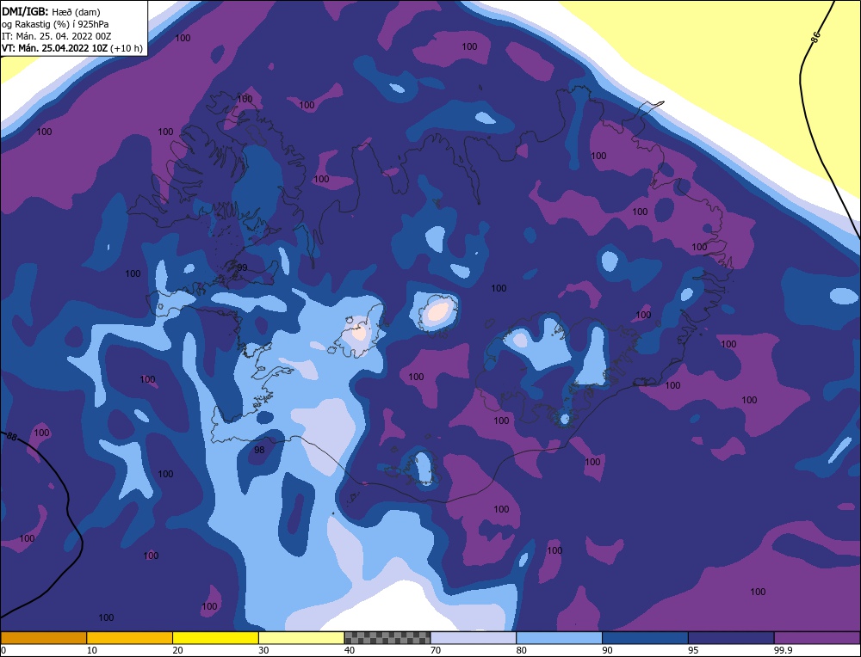
Task: Click the medium blue 90–95 legend swatch
Action: click(x=645, y=638)
